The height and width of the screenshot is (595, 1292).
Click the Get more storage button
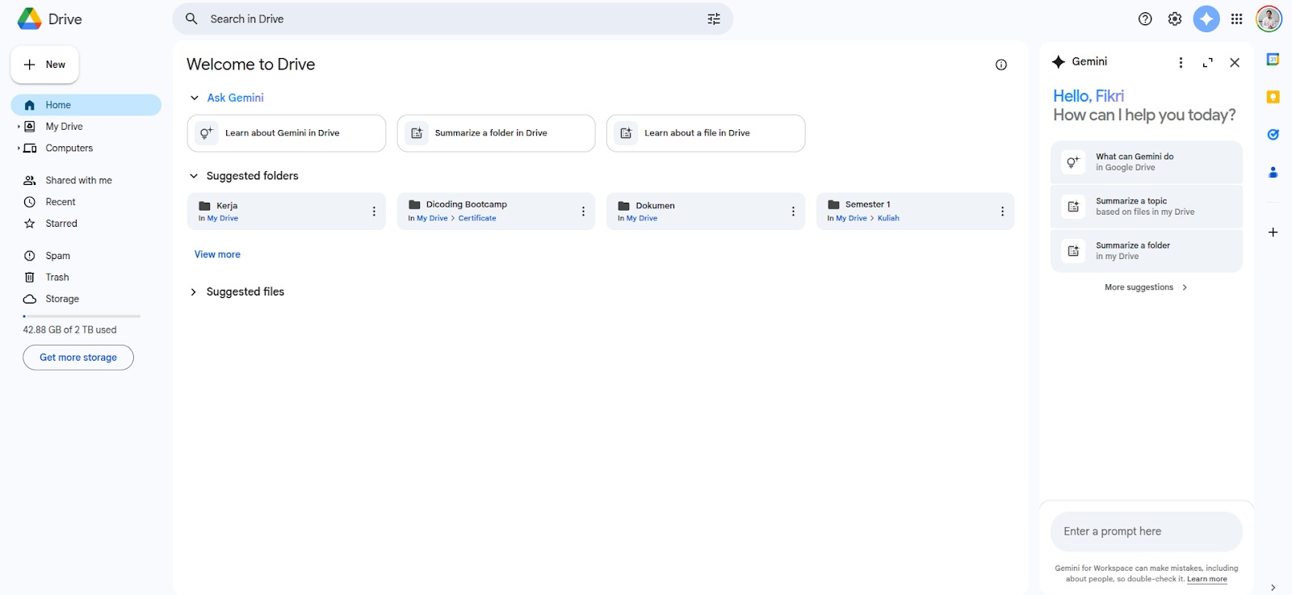[x=78, y=358]
